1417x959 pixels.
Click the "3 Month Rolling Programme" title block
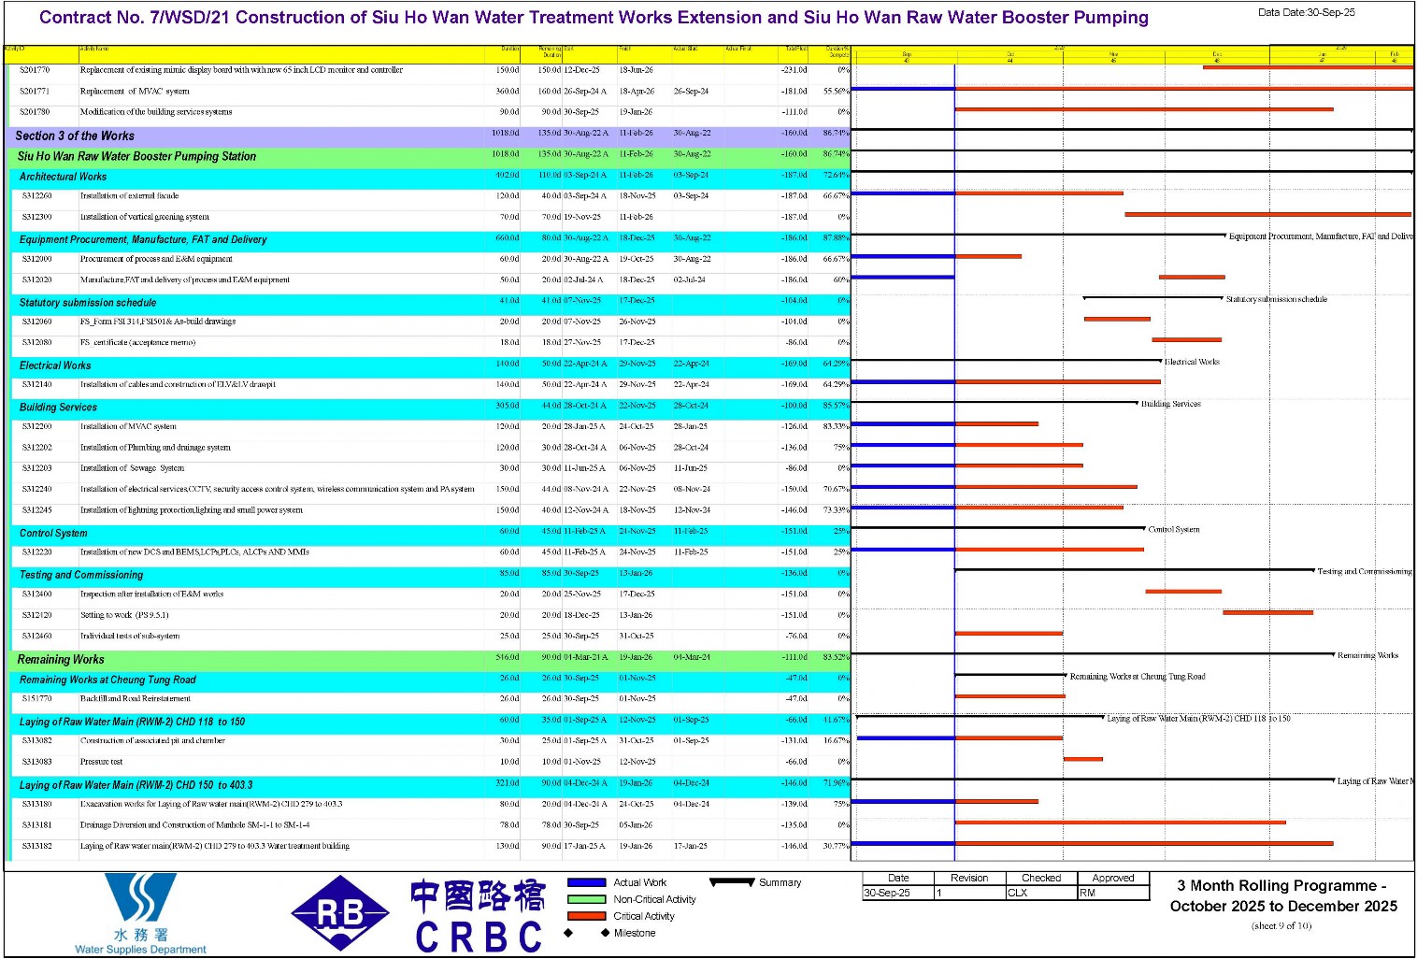pyautogui.click(x=1283, y=895)
